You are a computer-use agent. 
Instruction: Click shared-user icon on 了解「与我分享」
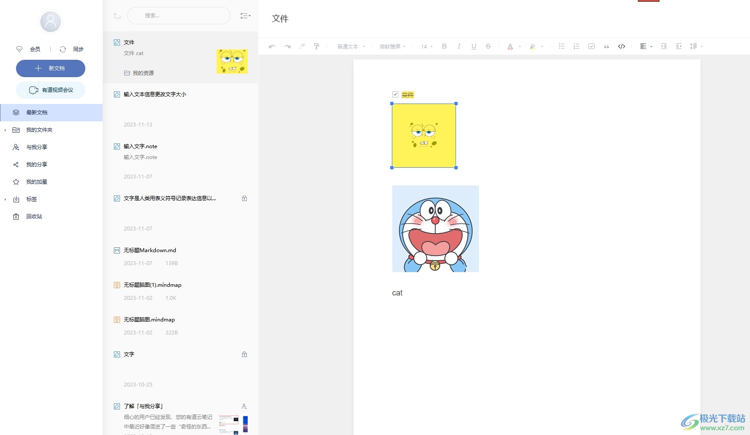click(x=244, y=406)
